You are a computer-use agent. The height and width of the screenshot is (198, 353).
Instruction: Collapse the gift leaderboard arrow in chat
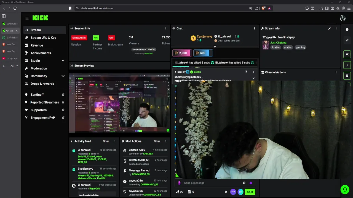tap(215, 46)
